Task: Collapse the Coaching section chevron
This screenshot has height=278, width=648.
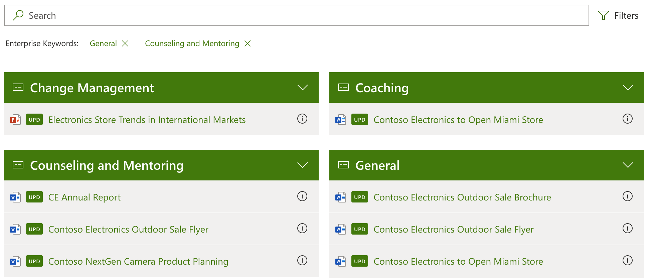Action: 628,88
